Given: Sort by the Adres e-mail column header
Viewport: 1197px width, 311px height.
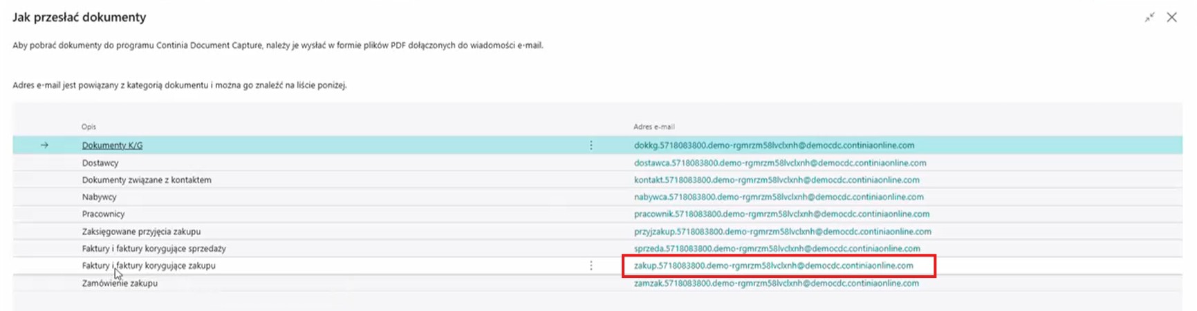Looking at the screenshot, I should (x=653, y=127).
